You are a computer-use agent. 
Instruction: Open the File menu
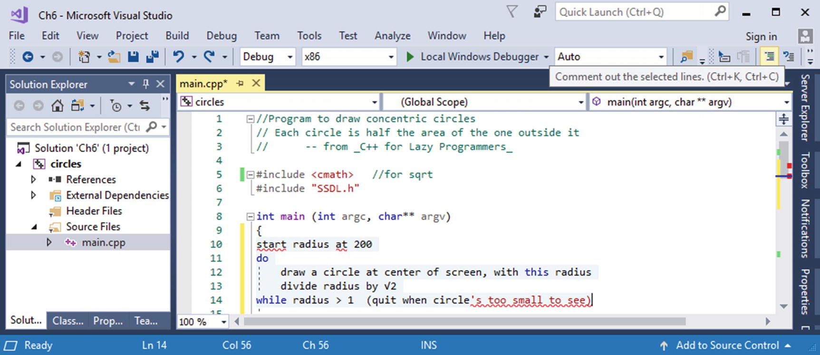(x=17, y=36)
